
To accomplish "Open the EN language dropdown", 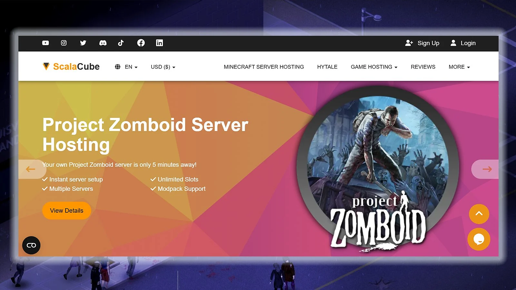I will pos(126,67).
